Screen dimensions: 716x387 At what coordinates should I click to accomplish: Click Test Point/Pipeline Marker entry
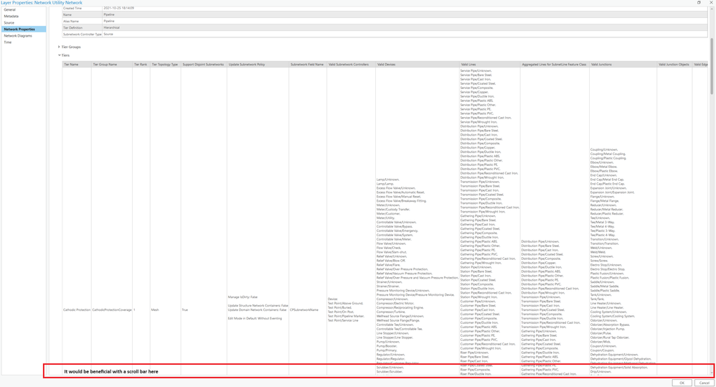(x=346, y=316)
